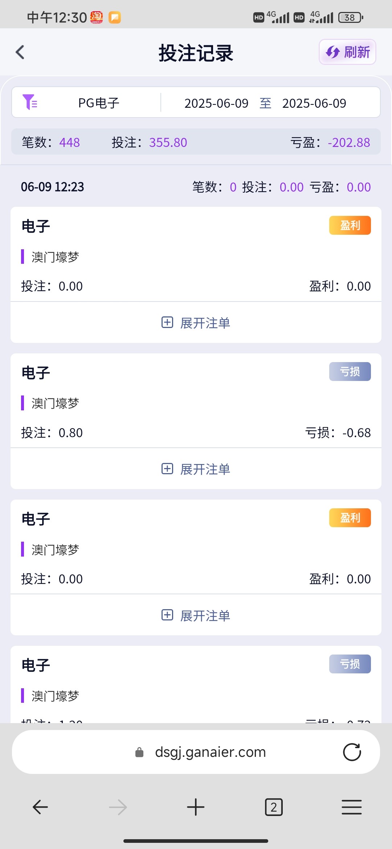Tap the 盈利 badge on first record

click(350, 225)
